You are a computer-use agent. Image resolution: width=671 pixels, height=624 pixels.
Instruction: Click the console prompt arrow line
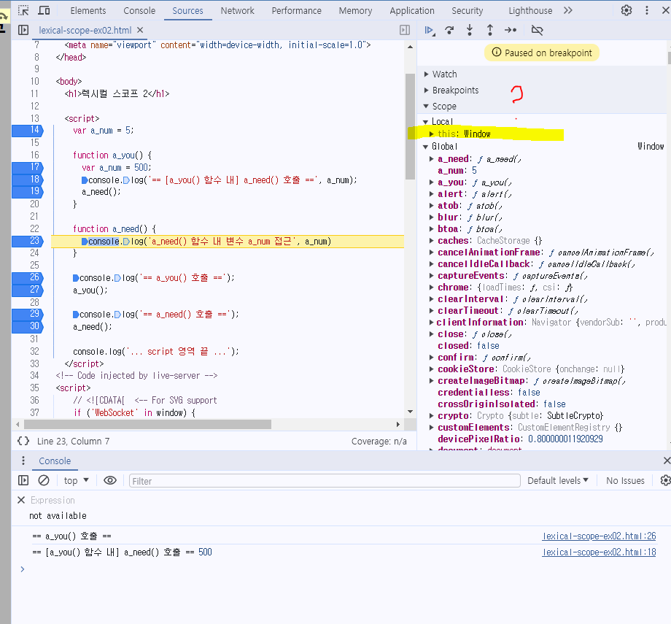tap(23, 569)
